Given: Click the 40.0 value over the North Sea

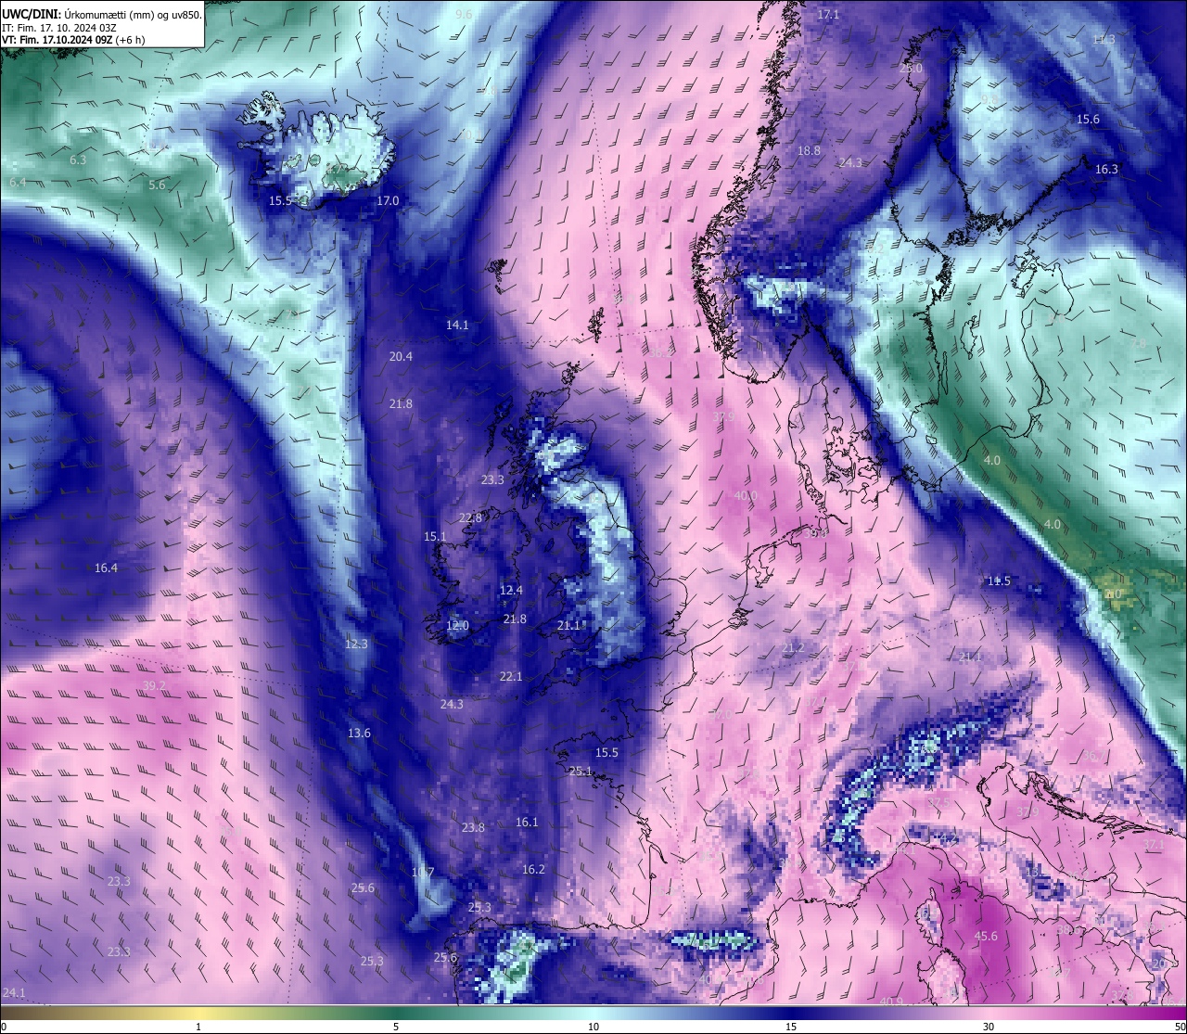Looking at the screenshot, I should coord(746,496).
